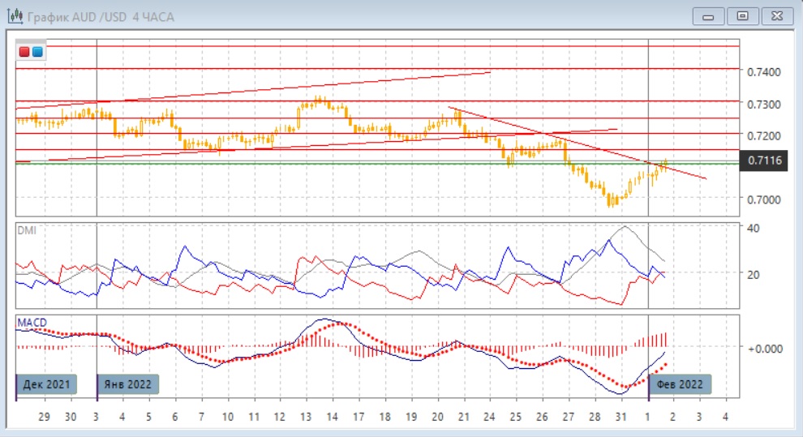
Task: Click the 0.7300 price axis label
Action: pyautogui.click(x=764, y=105)
